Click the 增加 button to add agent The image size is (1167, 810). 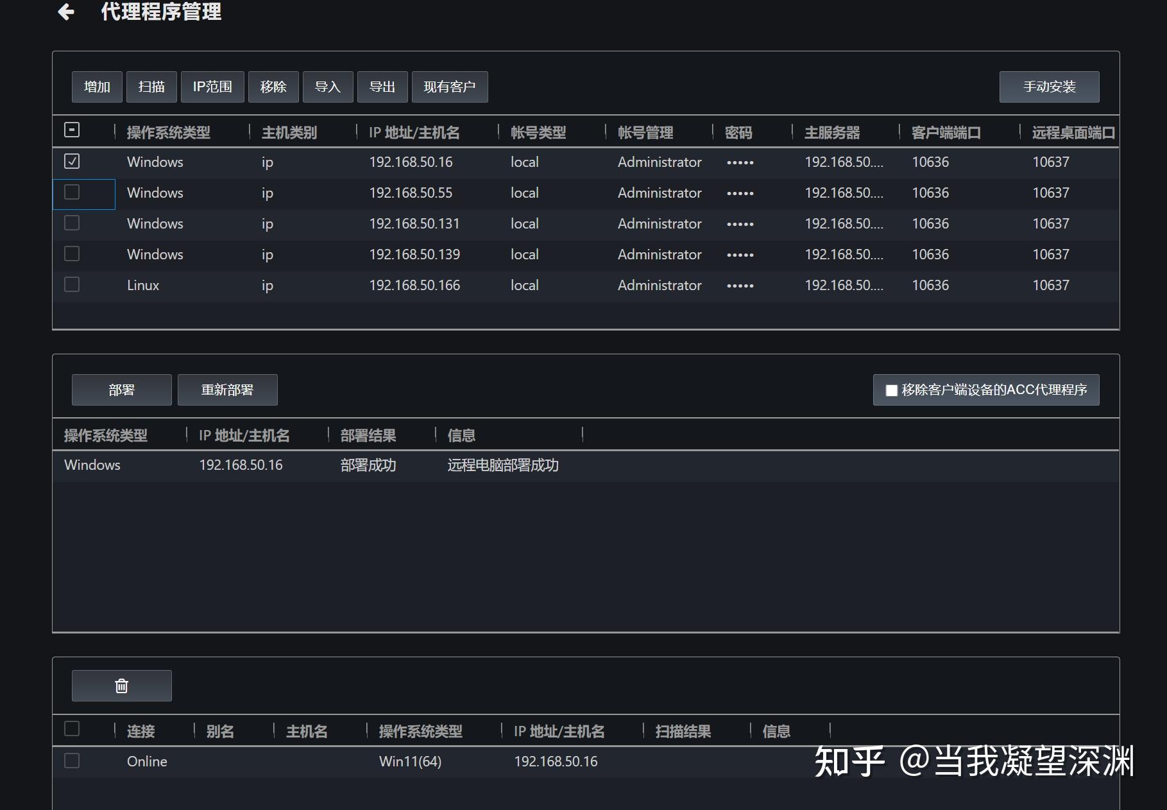(96, 86)
